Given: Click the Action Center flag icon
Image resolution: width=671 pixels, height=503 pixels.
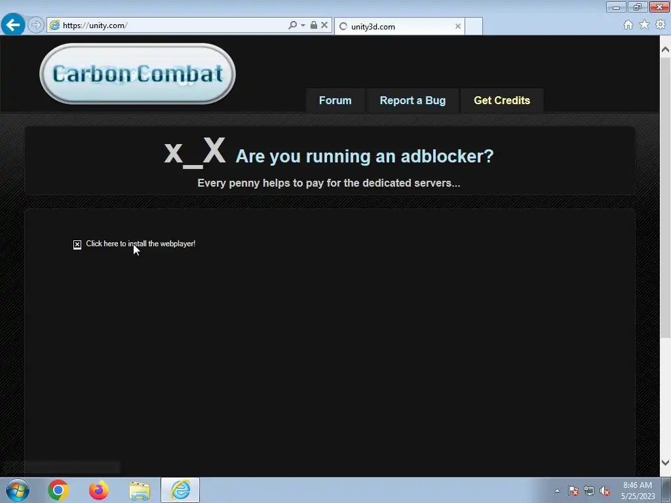Looking at the screenshot, I should pyautogui.click(x=573, y=491).
